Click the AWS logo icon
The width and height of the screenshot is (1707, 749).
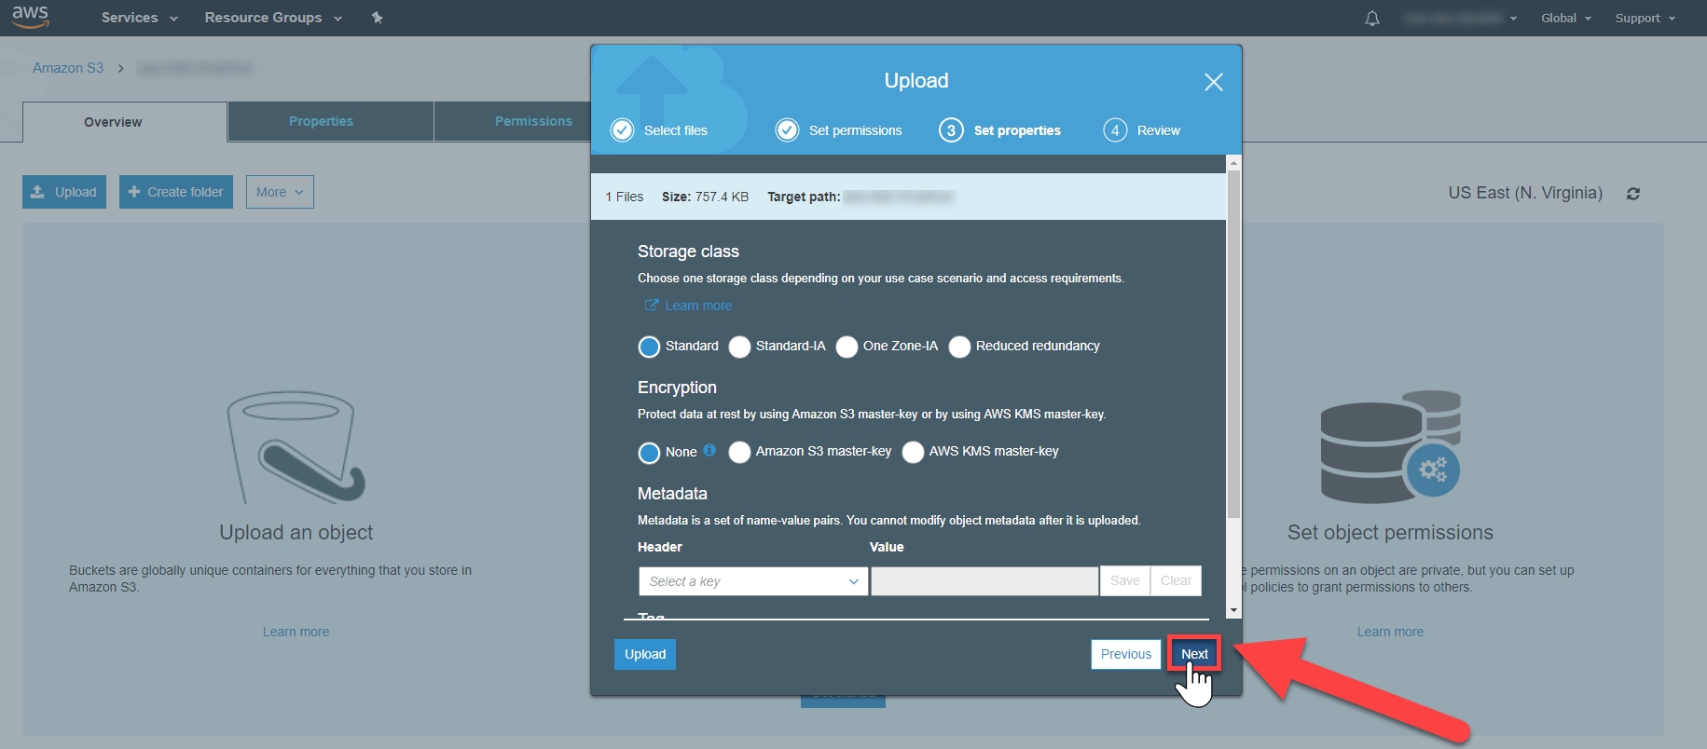click(30, 17)
